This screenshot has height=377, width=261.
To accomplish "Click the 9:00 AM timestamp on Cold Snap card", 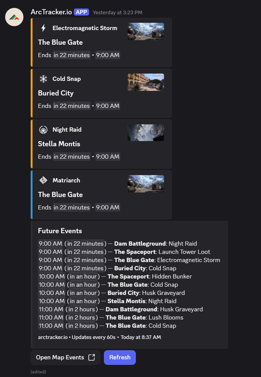I will click(108, 106).
